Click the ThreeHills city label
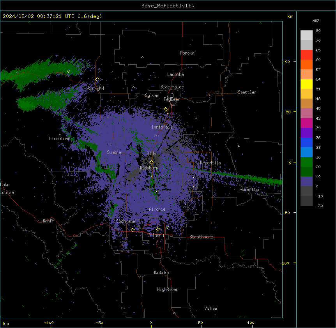This screenshot has width=336, height=328. point(209,163)
